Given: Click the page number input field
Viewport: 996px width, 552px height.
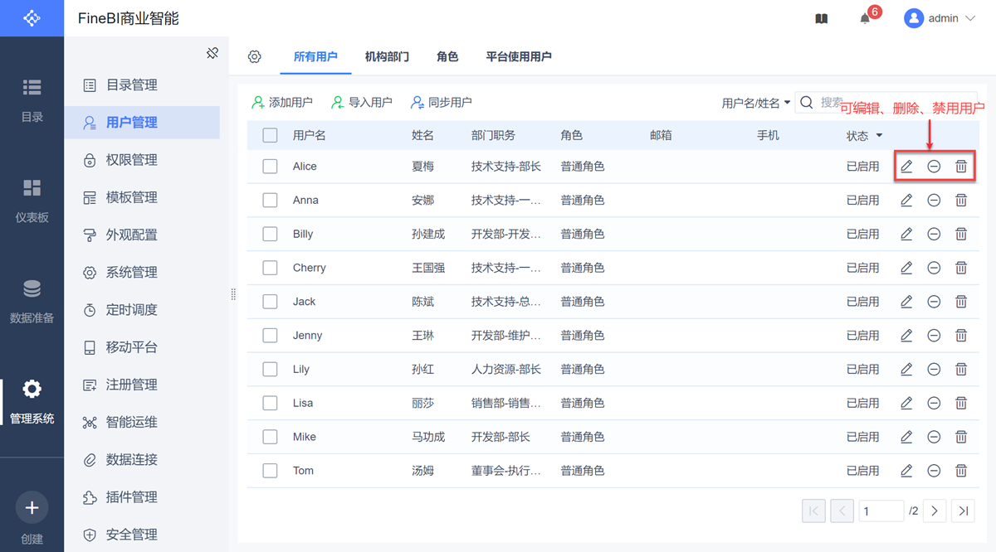Looking at the screenshot, I should point(881,511).
